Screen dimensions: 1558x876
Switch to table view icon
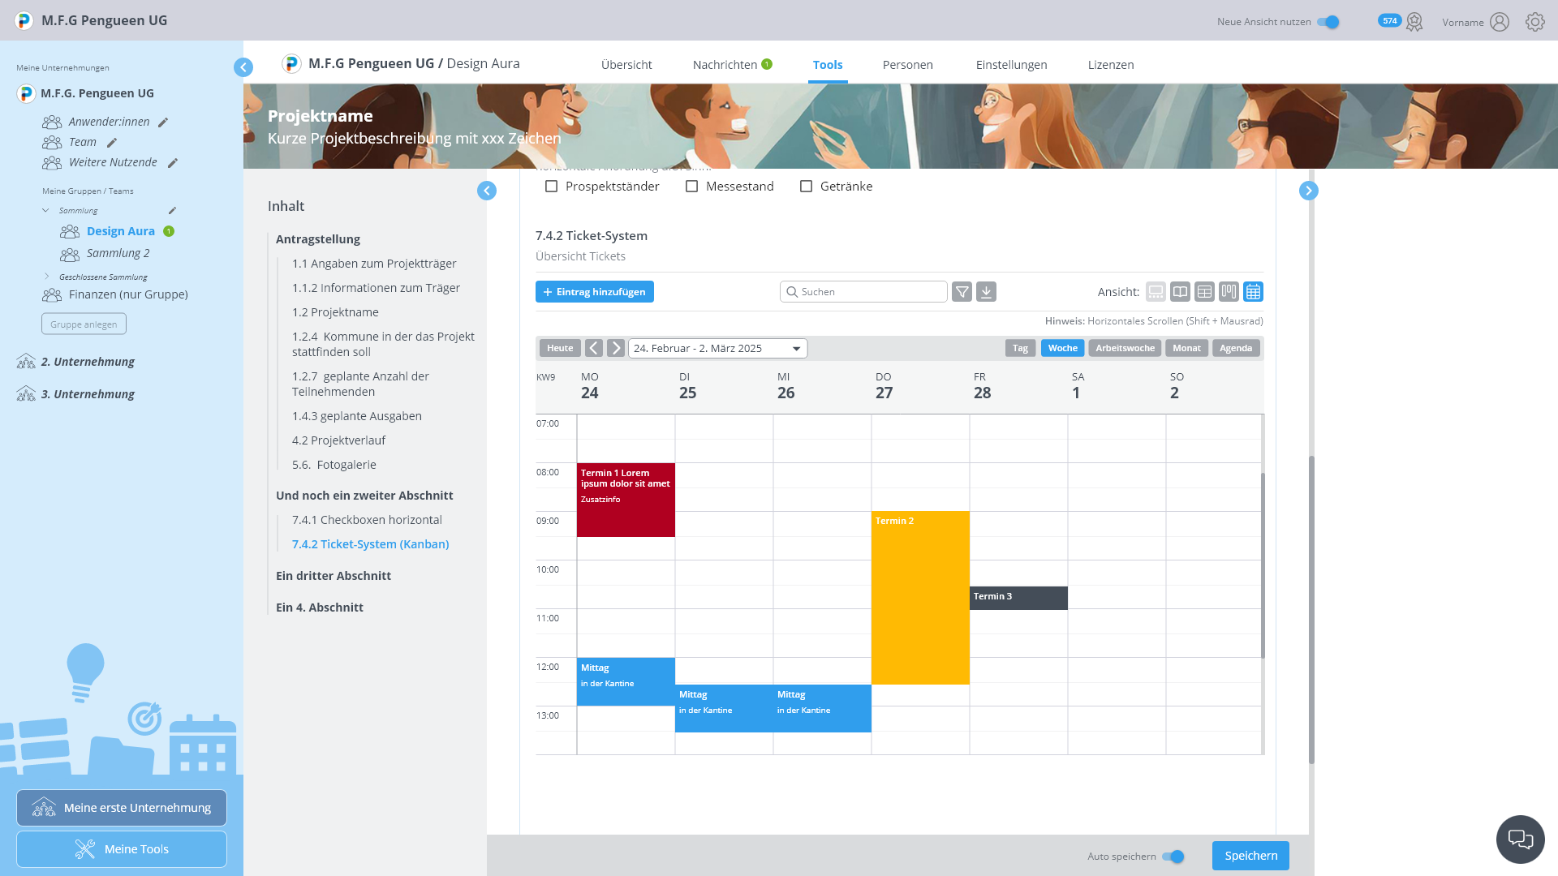pos(1204,292)
